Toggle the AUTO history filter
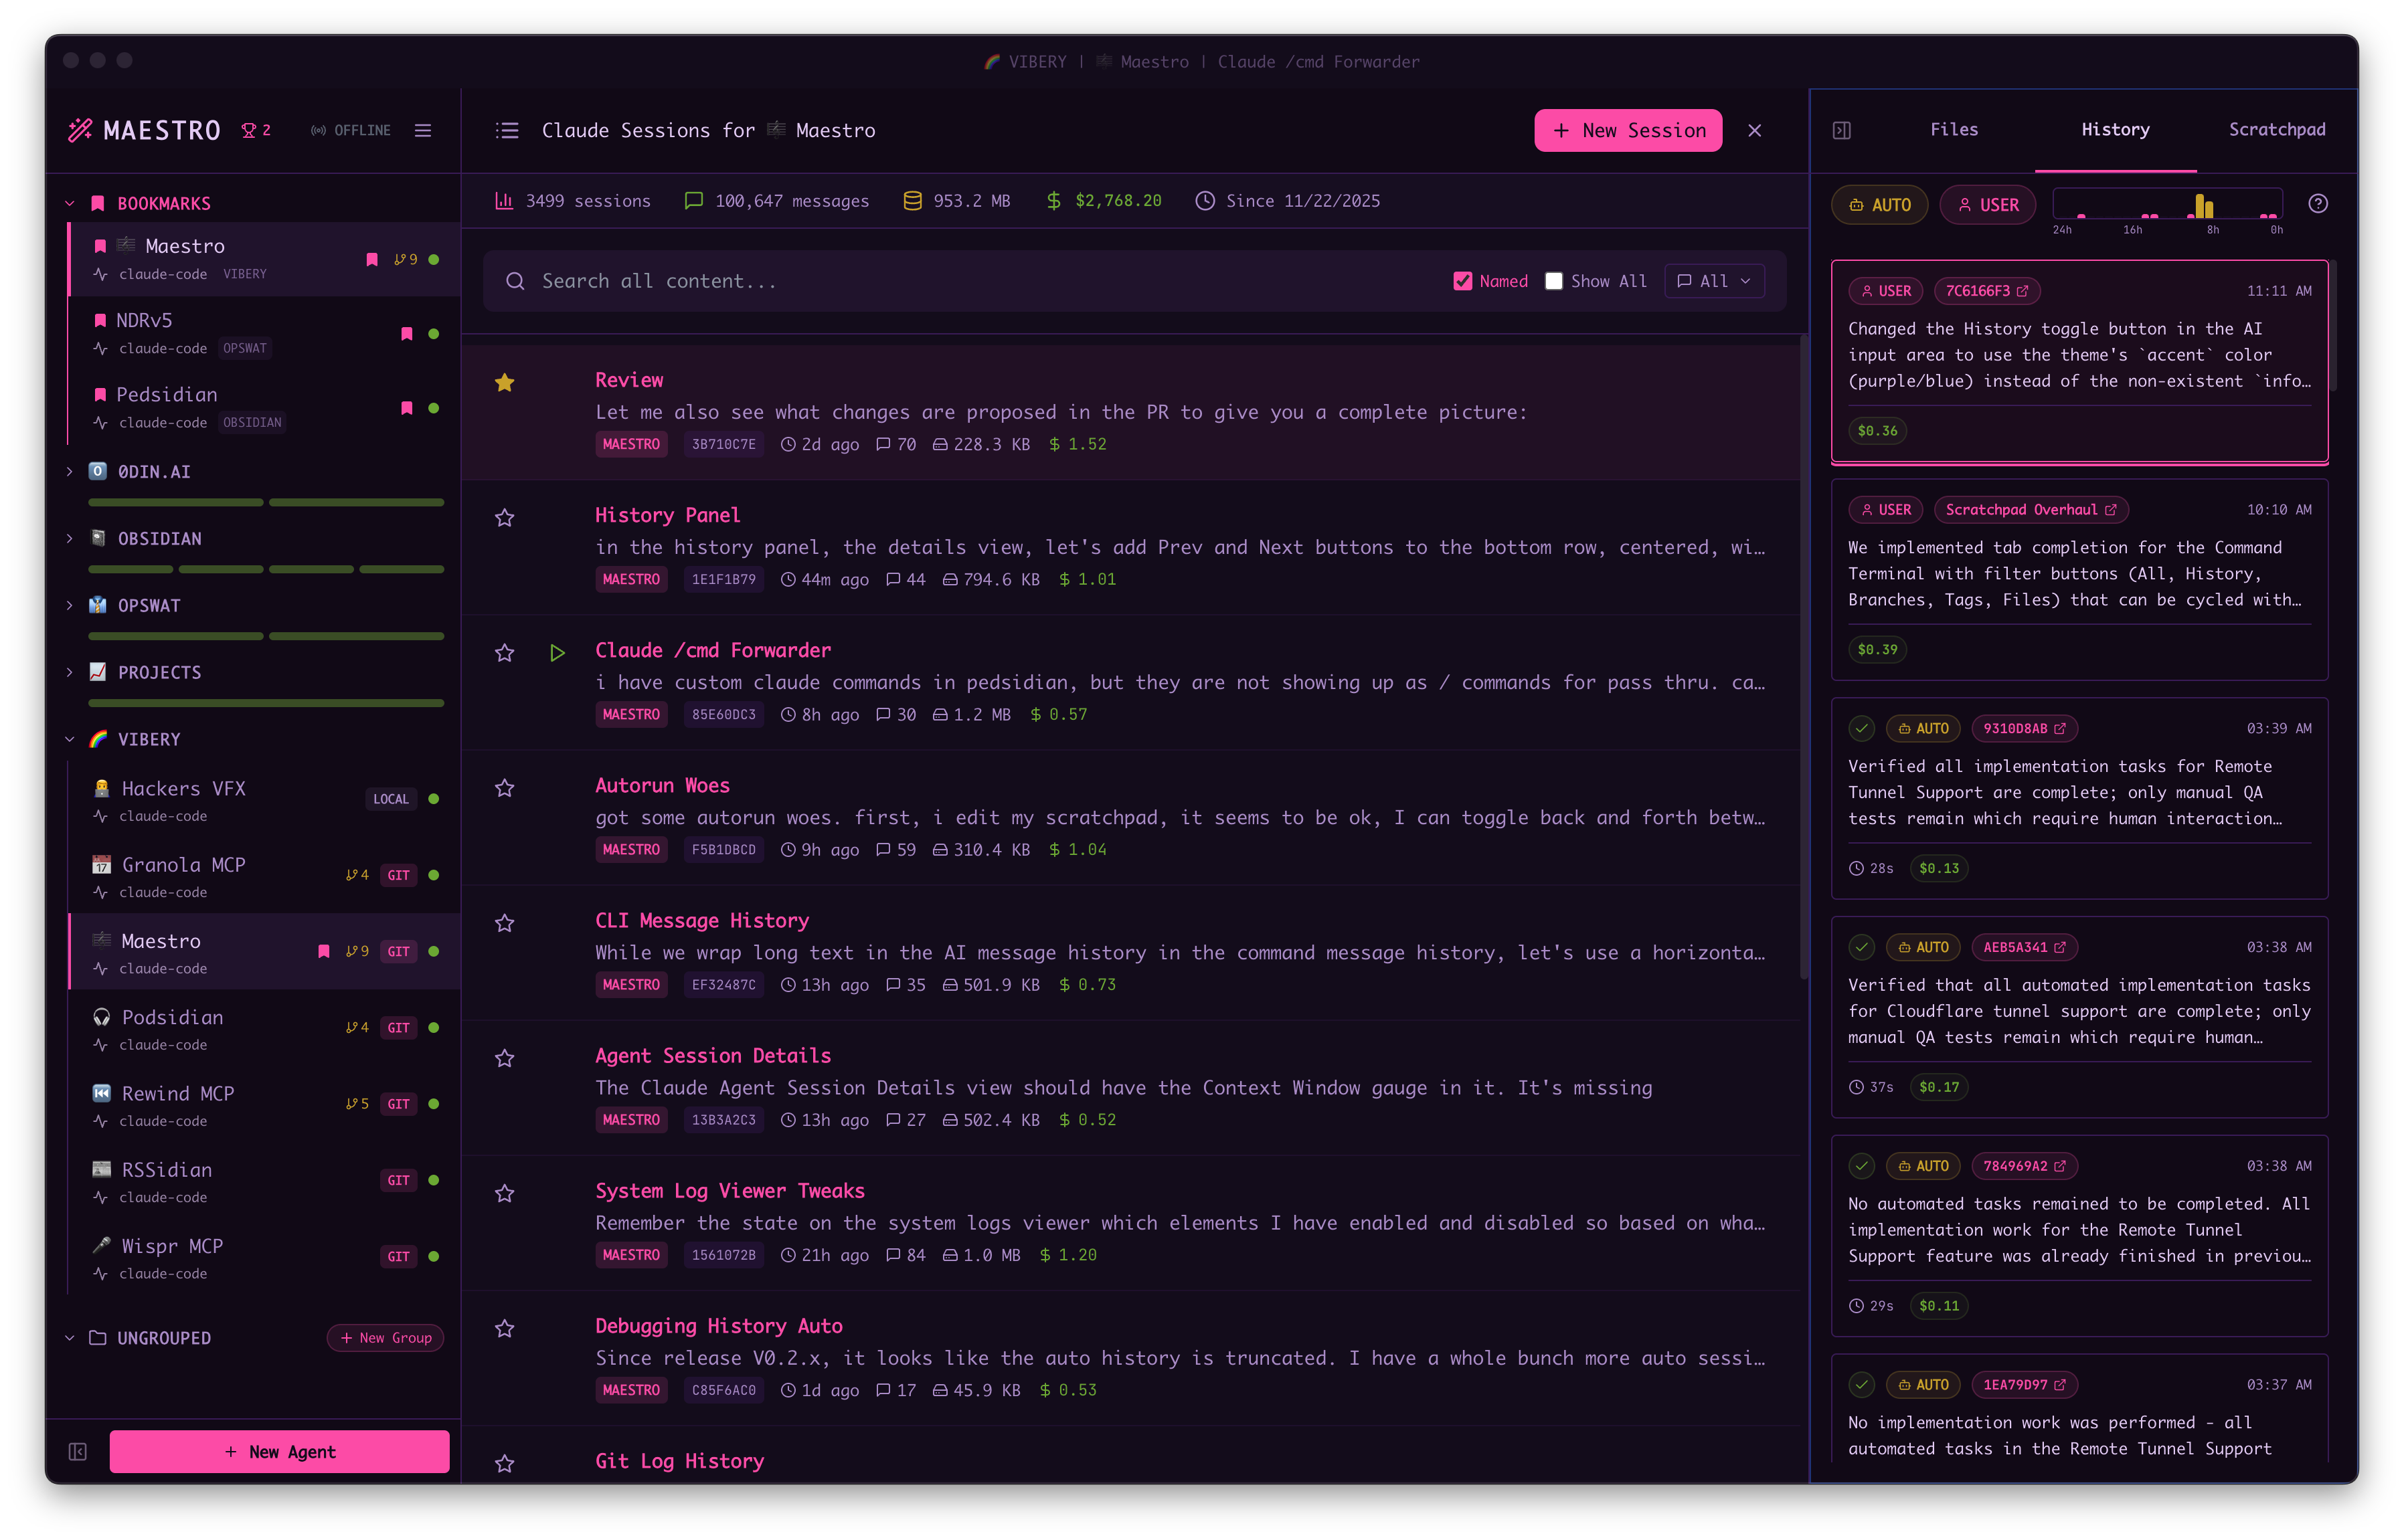 click(x=1880, y=205)
